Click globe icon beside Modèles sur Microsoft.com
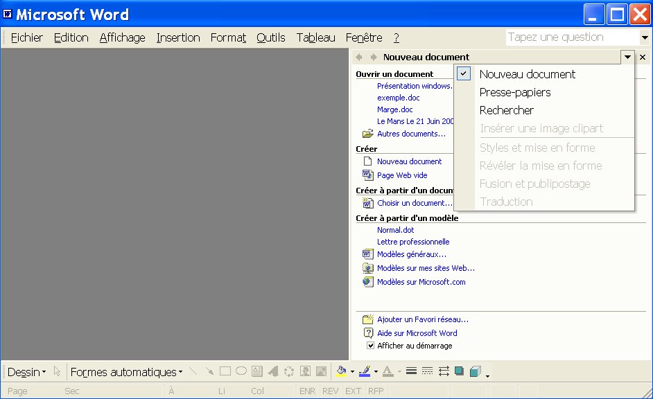Viewport: 653px width, 399px height. pos(367,282)
